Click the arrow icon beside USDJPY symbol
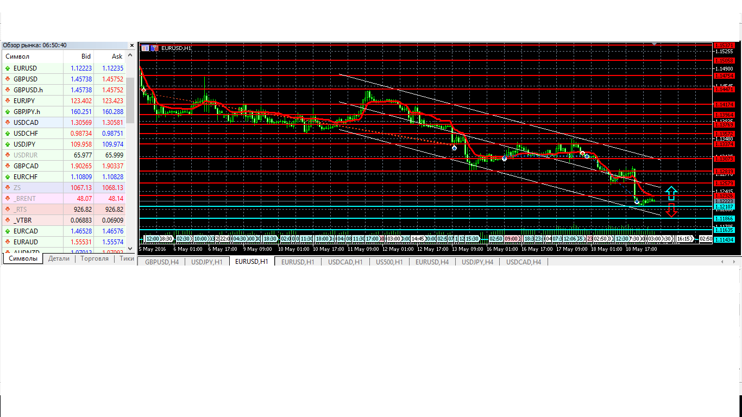This screenshot has height=417, width=742. 8,144
